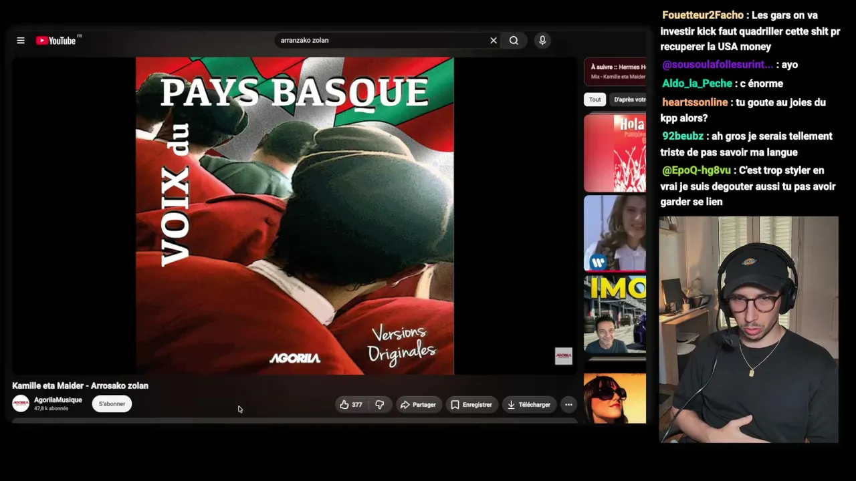The height and width of the screenshot is (481, 856).
Task: Open the recommended thumbnail of the woman in sunglasses
Action: pyautogui.click(x=615, y=398)
